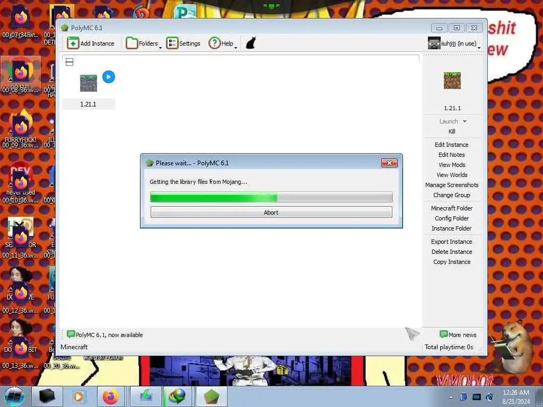This screenshot has height=407, width=543.
Task: Collapse the instance group toggle
Action: click(x=69, y=63)
